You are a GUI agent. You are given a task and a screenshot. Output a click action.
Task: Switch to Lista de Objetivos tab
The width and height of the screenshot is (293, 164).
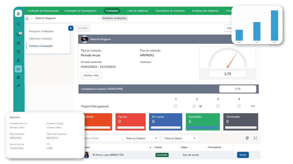(x=138, y=11)
